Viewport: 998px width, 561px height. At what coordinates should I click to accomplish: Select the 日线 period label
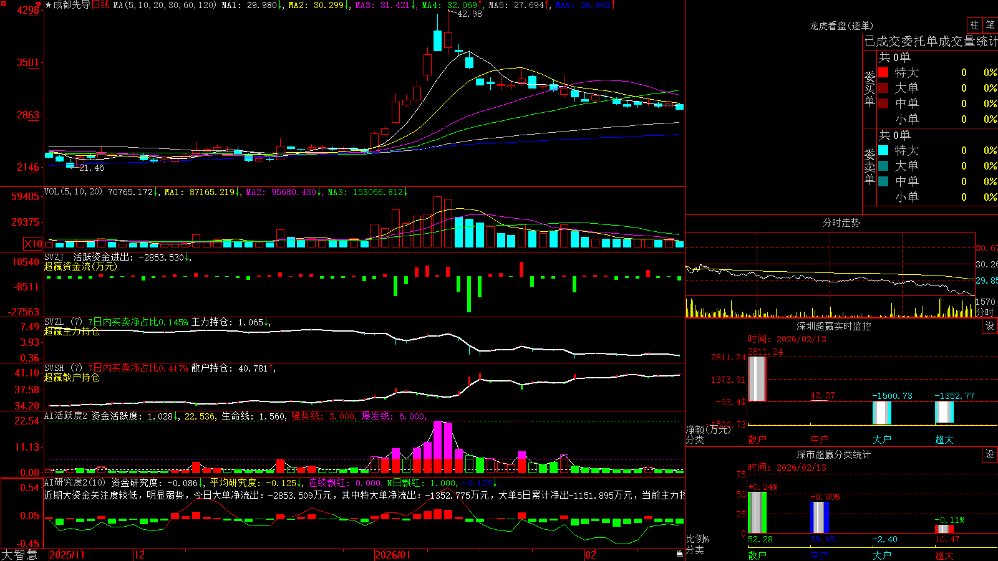point(100,5)
